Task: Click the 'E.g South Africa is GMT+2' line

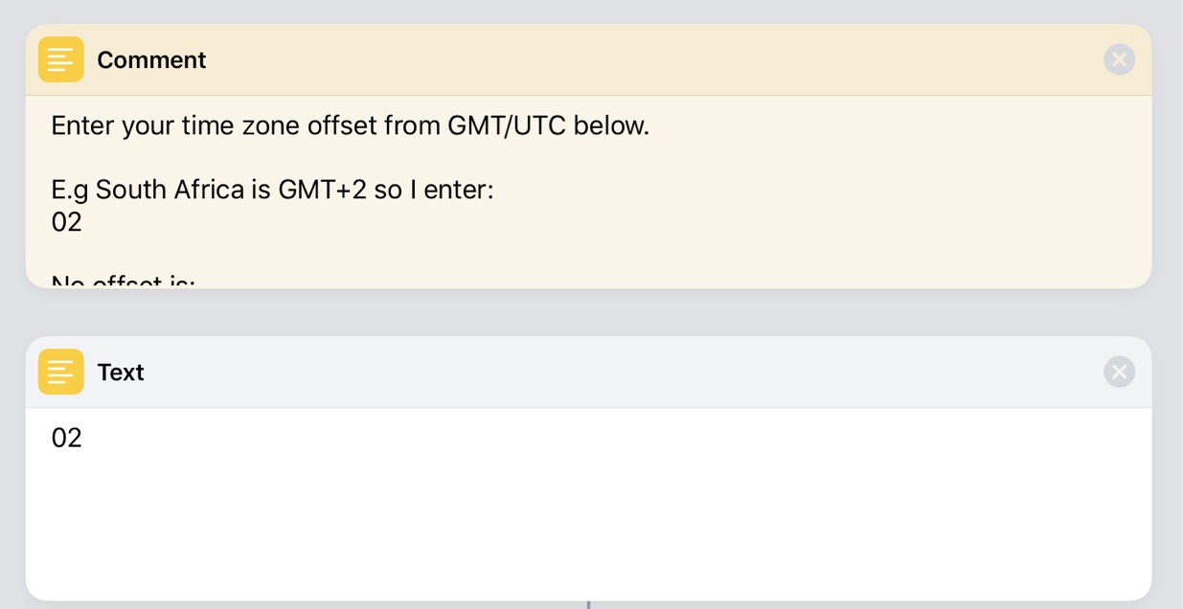Action: click(272, 190)
